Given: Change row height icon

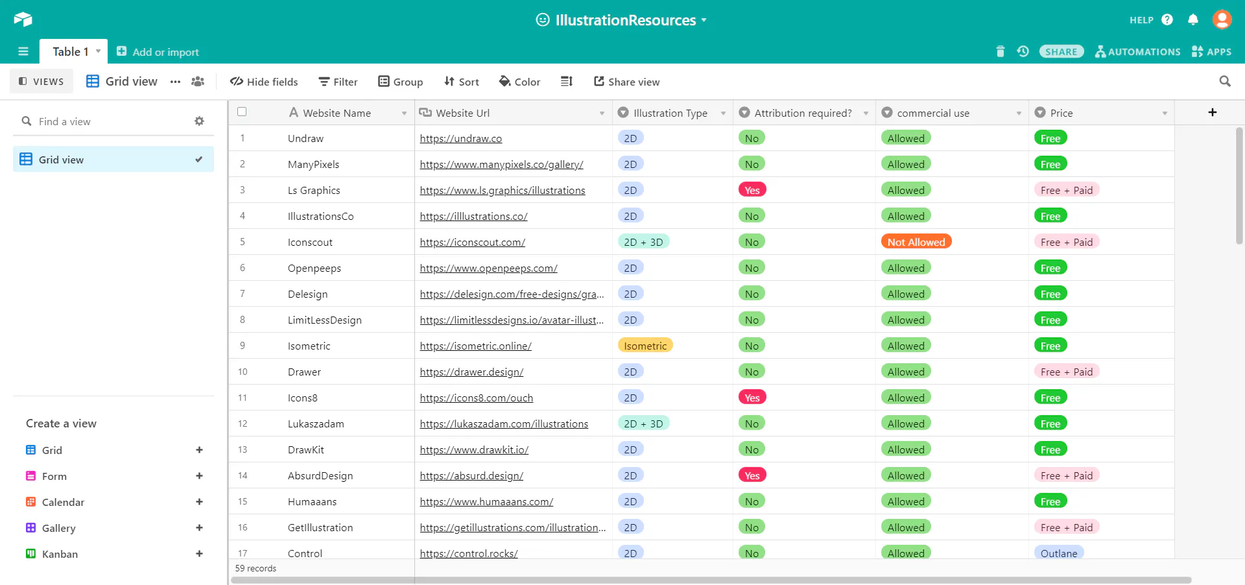Looking at the screenshot, I should pyautogui.click(x=567, y=81).
